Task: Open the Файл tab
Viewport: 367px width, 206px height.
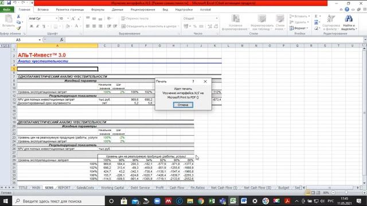Action: 7,10
